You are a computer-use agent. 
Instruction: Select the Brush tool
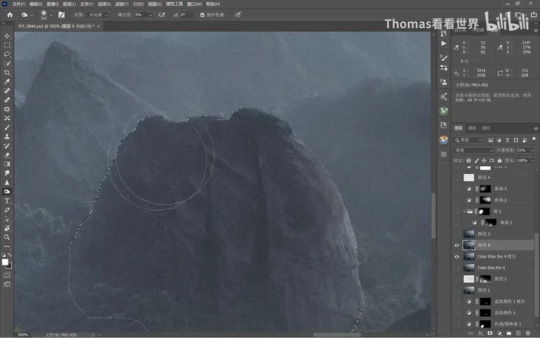[7, 127]
